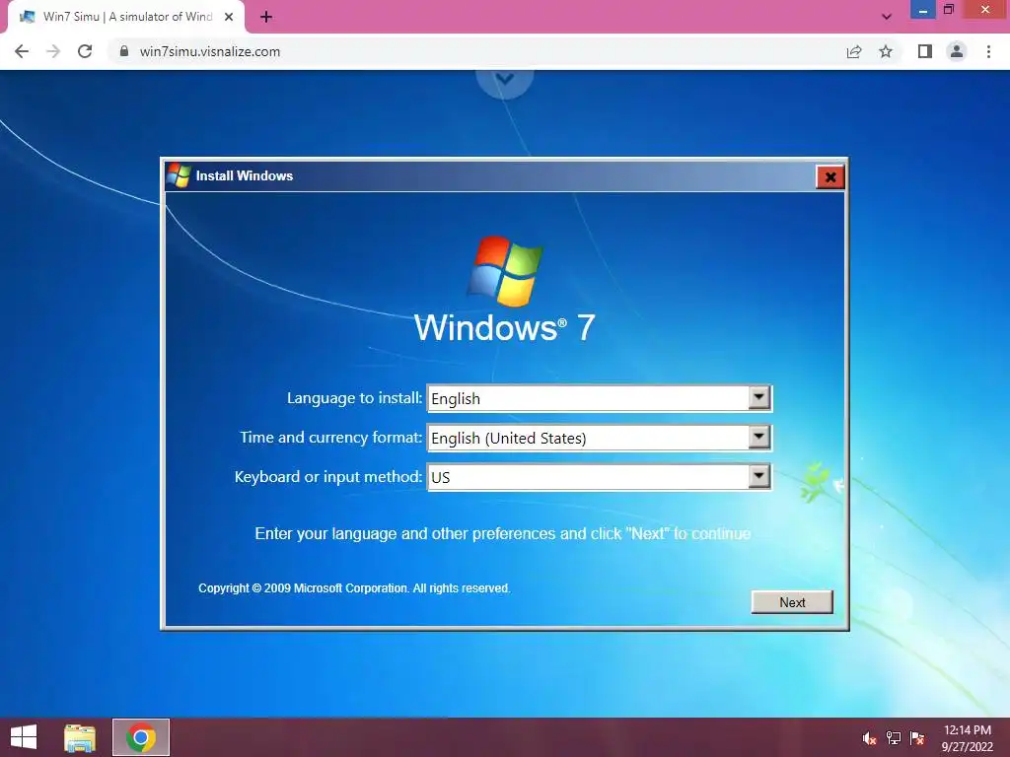Reload the win7simu page
Image resolution: width=1010 pixels, height=757 pixels.
click(x=85, y=51)
